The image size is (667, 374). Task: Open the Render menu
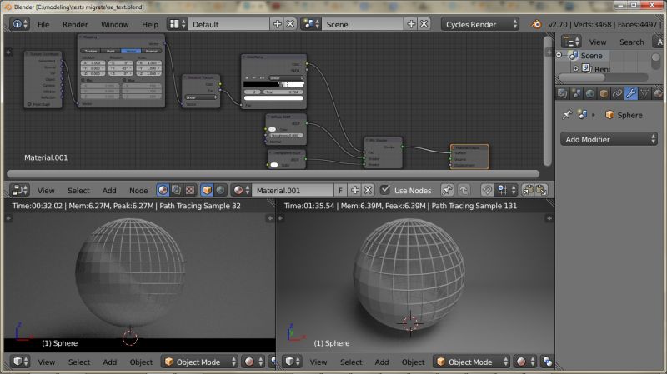(x=75, y=25)
